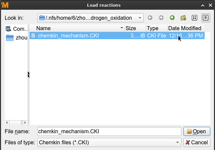Image resolution: width=215 pixels, height=150 pixels.
Task: Click the Cancel button
Action: click(x=197, y=142)
